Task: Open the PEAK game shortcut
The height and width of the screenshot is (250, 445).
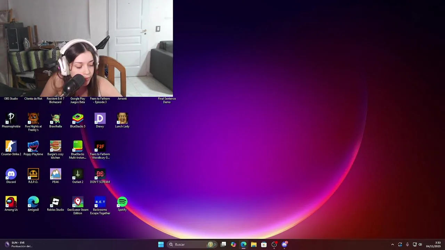Action: pos(56,176)
